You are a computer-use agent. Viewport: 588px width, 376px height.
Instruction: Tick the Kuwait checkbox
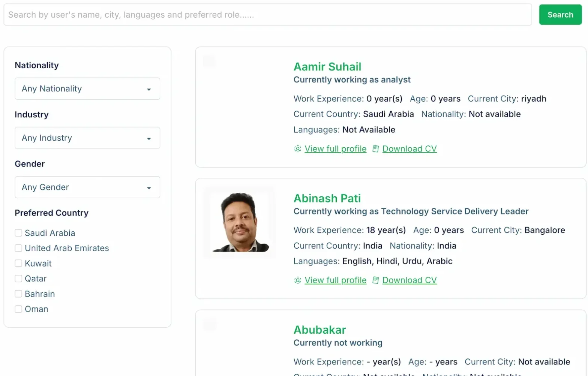click(18, 264)
